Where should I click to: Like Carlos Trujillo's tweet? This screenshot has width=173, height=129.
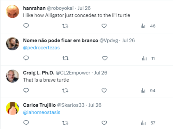(104, 123)
